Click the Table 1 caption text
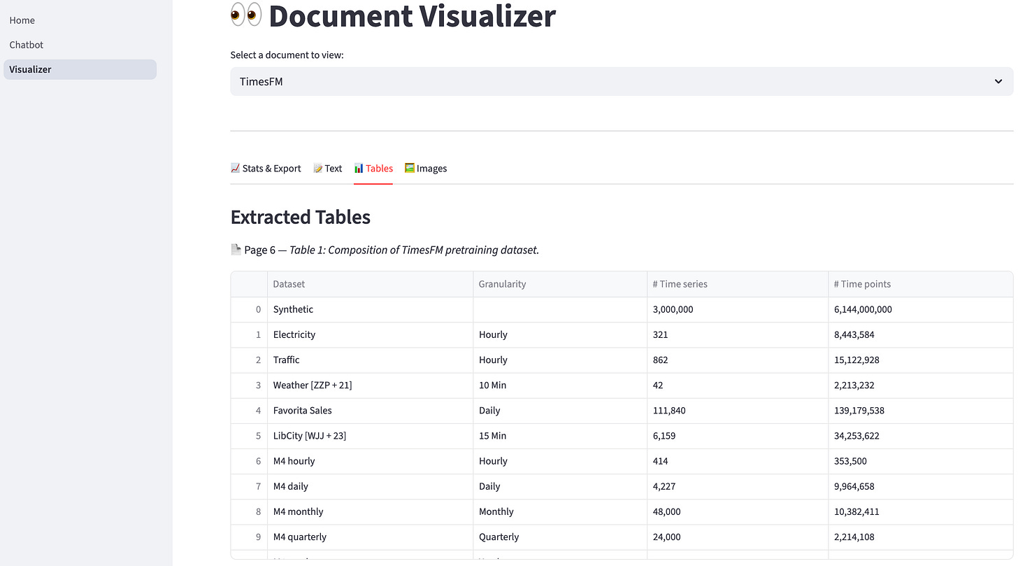Image resolution: width=1018 pixels, height=566 pixels. pos(414,250)
